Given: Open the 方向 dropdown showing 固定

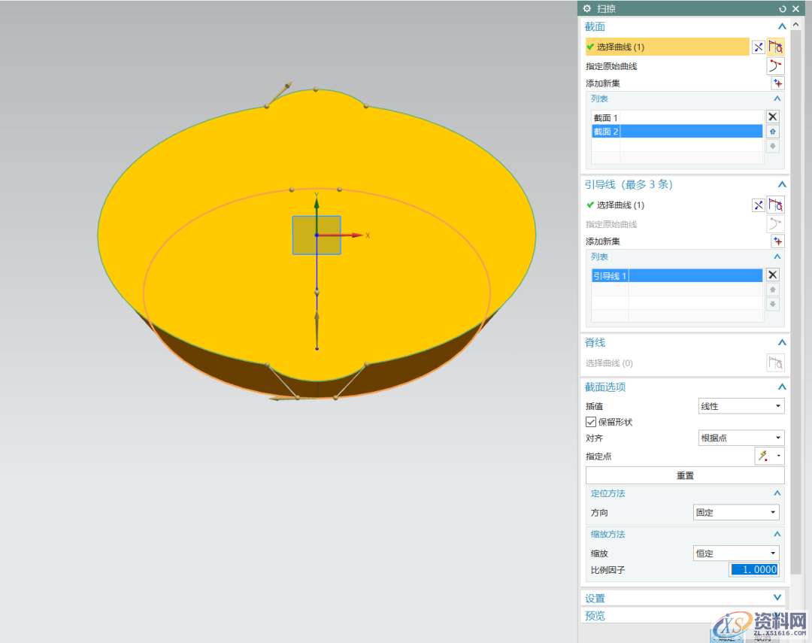Looking at the screenshot, I should point(736,512).
